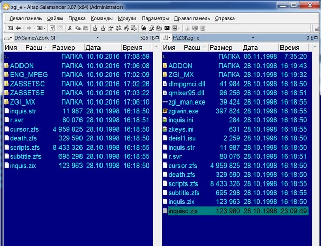The width and height of the screenshot is (321, 246).
Task: Go to parent directory toolbar icon
Action: click(10, 28)
